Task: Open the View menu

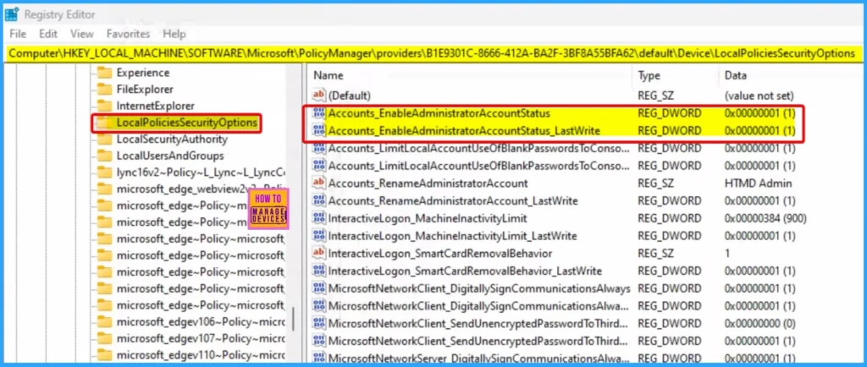Action: 82,34
